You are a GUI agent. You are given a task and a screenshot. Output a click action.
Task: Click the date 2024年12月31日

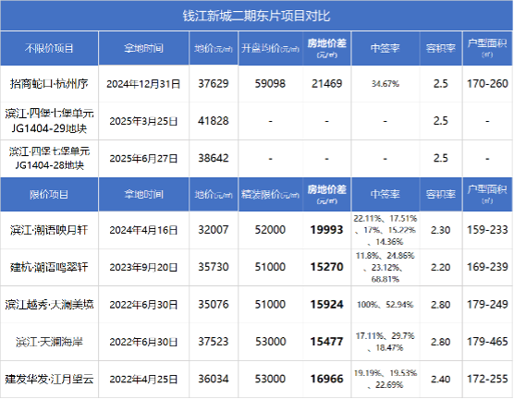click(143, 84)
